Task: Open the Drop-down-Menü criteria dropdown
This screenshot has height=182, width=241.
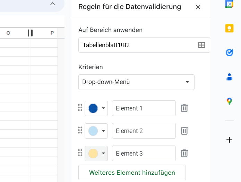Action: [x=136, y=82]
